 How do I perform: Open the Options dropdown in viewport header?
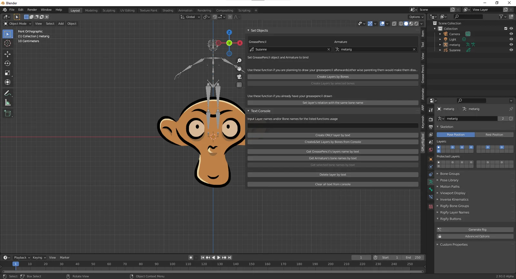416,17
